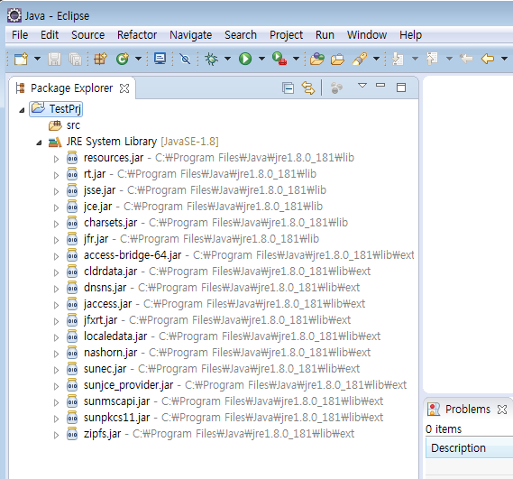The image size is (513, 479).
Task: Maximize the Package Explorer panel
Action: (x=401, y=88)
